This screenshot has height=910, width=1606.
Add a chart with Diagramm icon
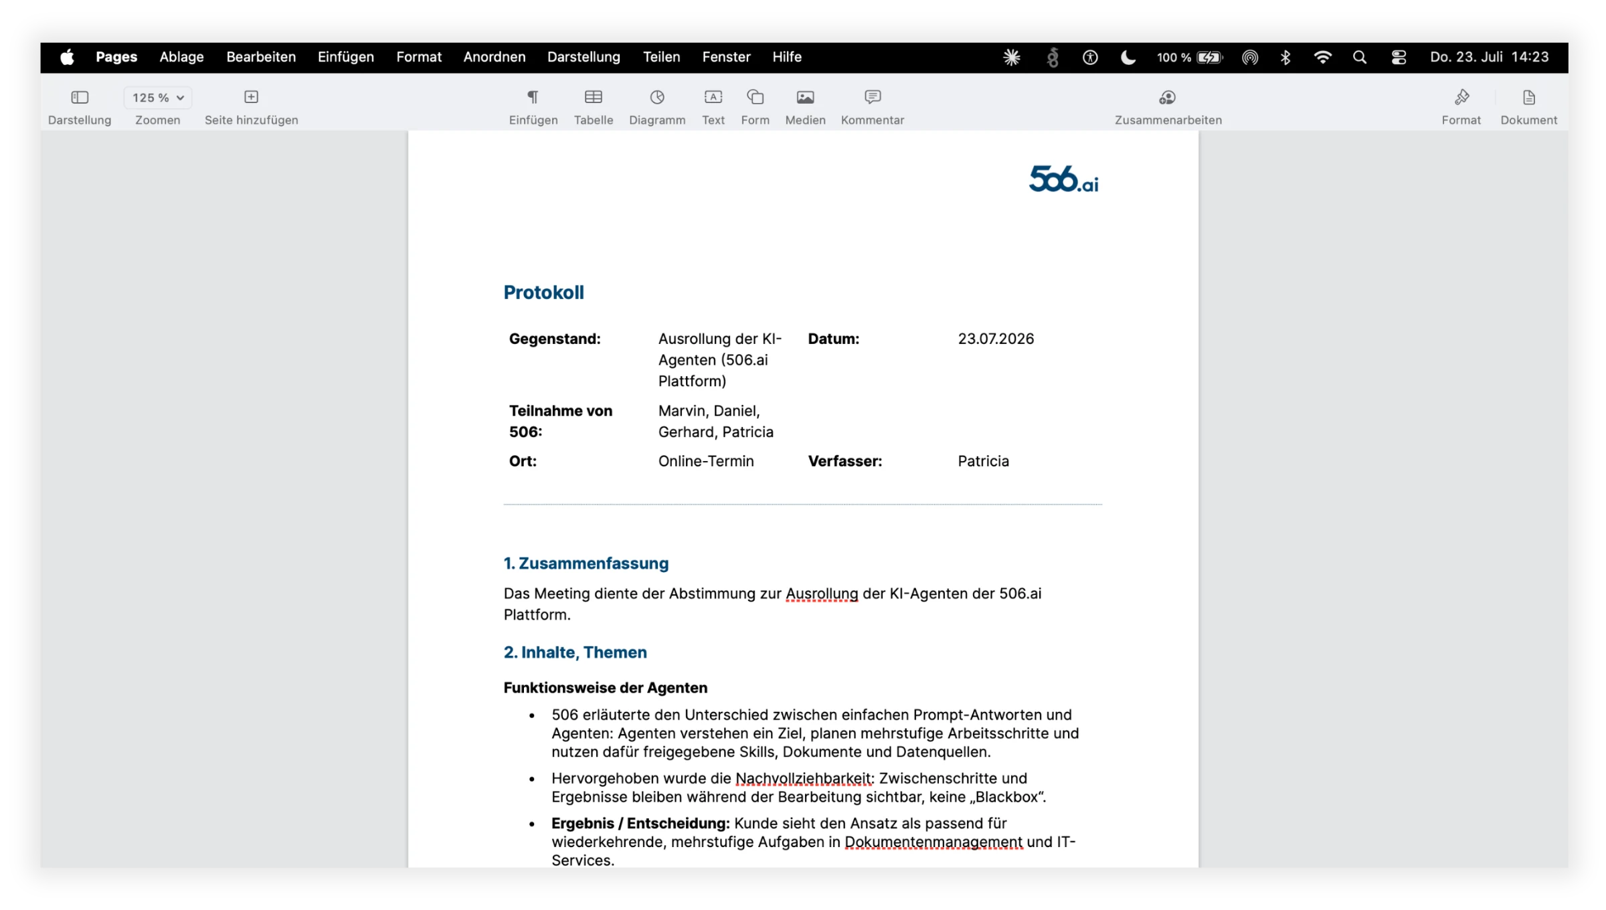(657, 98)
